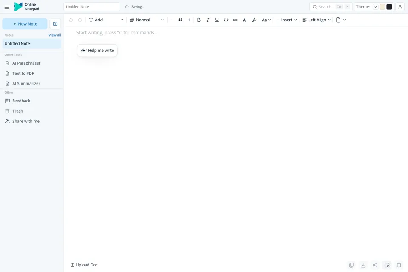This screenshot has width=408, height=272.
Task: Increase font size with plus button
Action: point(189,20)
